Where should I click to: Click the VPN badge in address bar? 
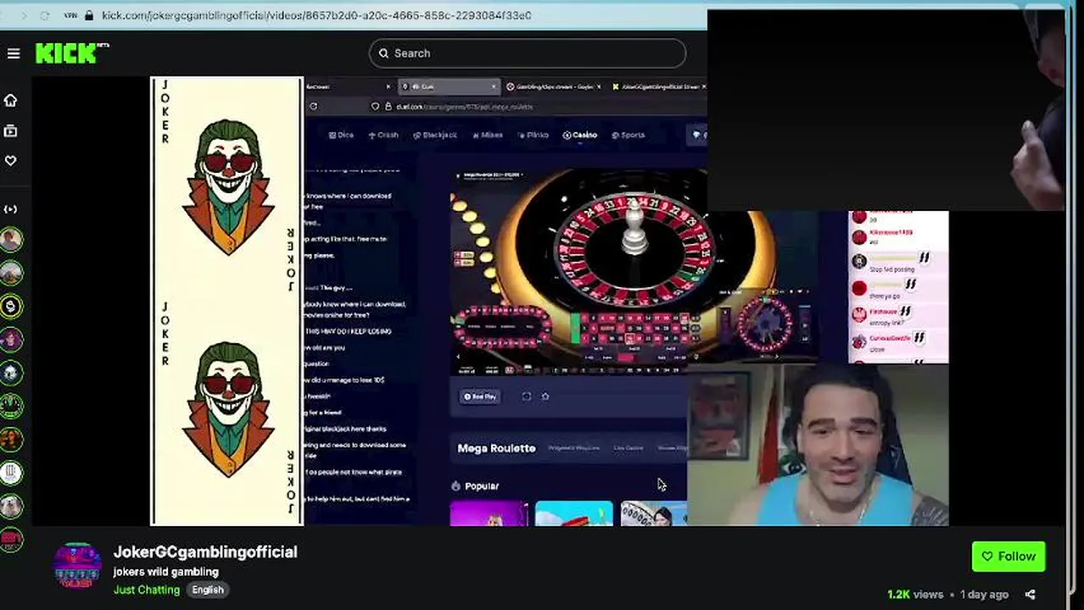70,15
